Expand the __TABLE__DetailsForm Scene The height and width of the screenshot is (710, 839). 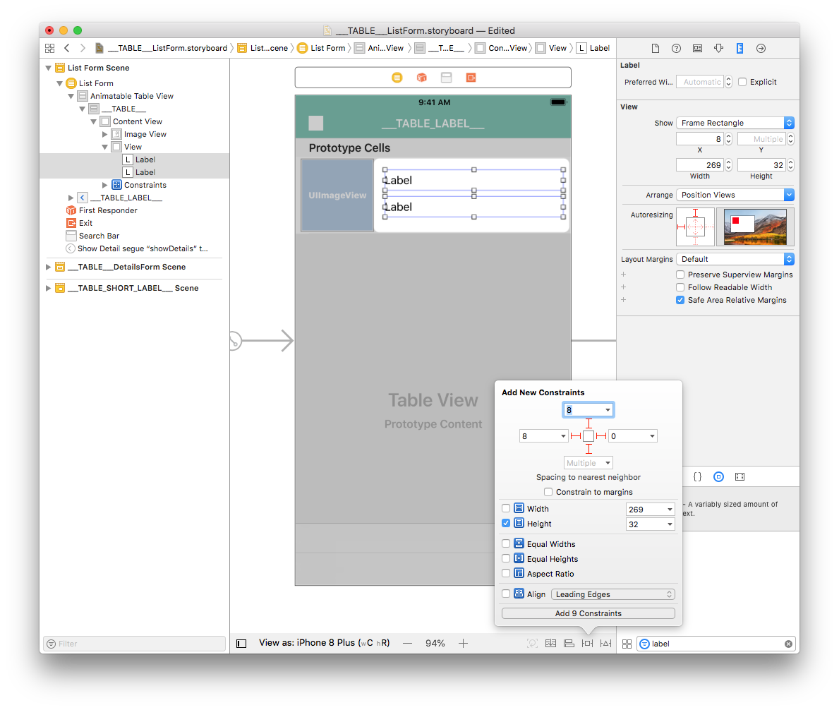48,267
